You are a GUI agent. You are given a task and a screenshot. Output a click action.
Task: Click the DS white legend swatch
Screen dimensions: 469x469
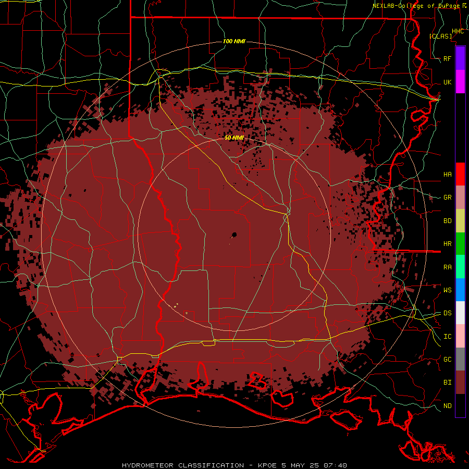coord(460,313)
